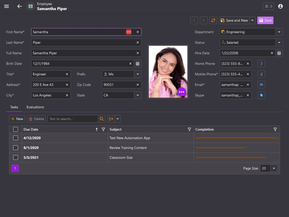Screen dimensions: 289x217
Task: Click the Classroom Size completion bar
Action: tap(231, 157)
